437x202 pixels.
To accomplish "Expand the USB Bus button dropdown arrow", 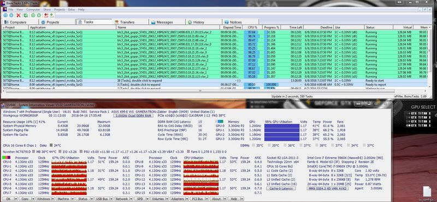I will (x=111, y=199).
